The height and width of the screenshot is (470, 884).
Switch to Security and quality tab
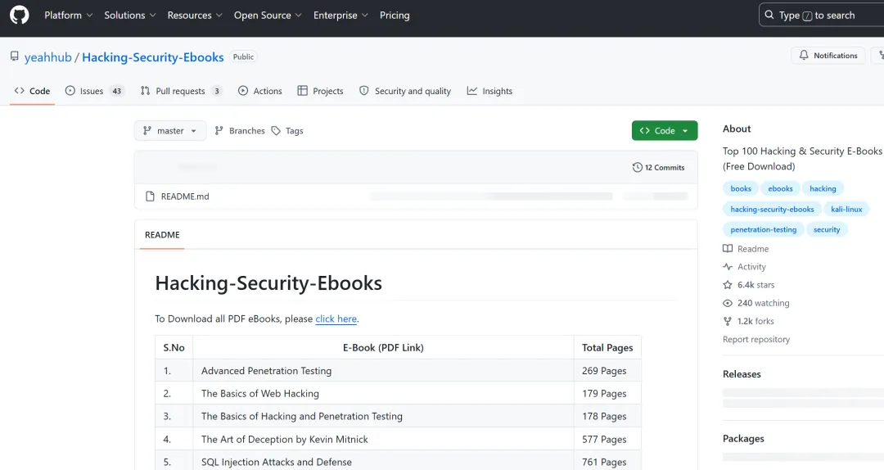(x=405, y=91)
